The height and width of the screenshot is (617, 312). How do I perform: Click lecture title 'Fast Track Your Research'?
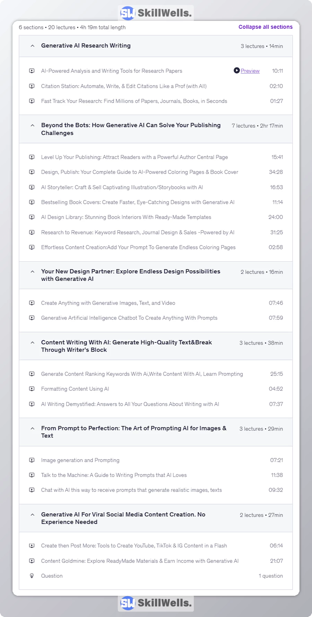(134, 101)
